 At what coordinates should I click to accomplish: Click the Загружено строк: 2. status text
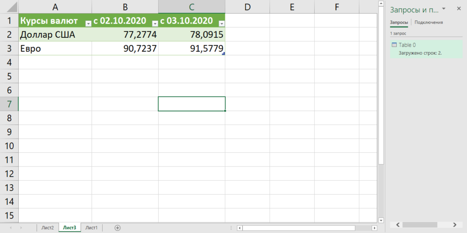pos(420,53)
